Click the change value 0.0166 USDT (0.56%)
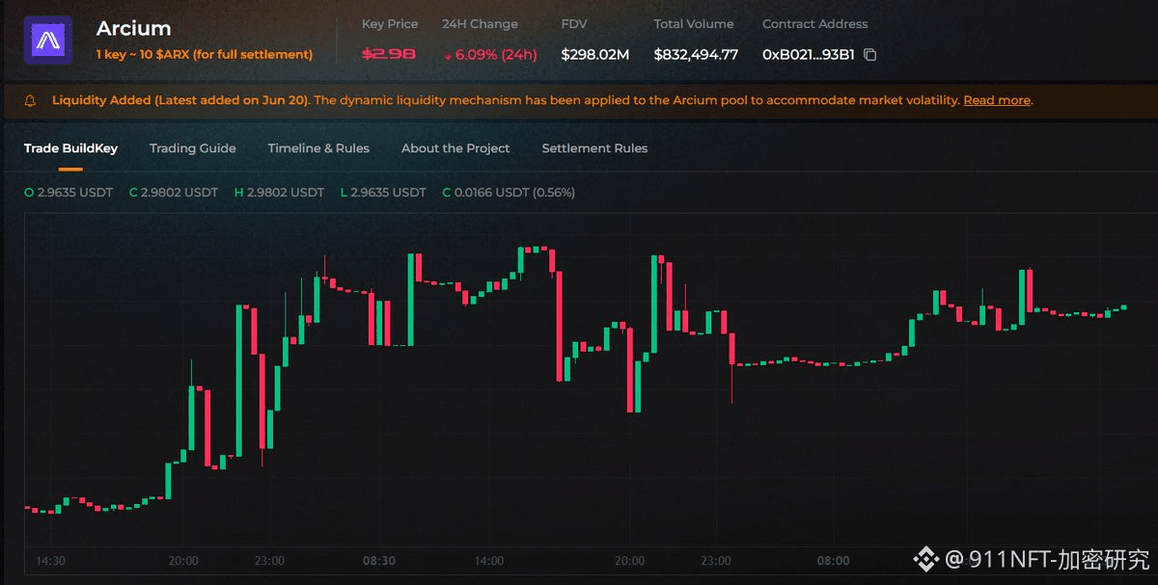This screenshot has width=1158, height=585. (509, 193)
